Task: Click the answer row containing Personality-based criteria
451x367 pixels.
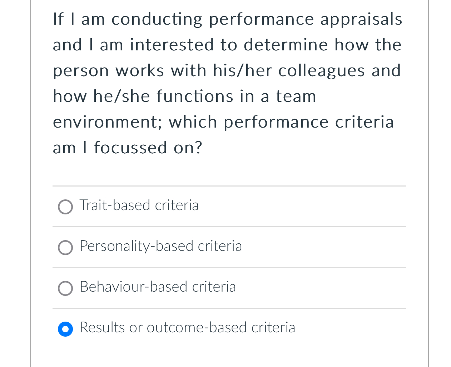Action: pyautogui.click(x=229, y=247)
